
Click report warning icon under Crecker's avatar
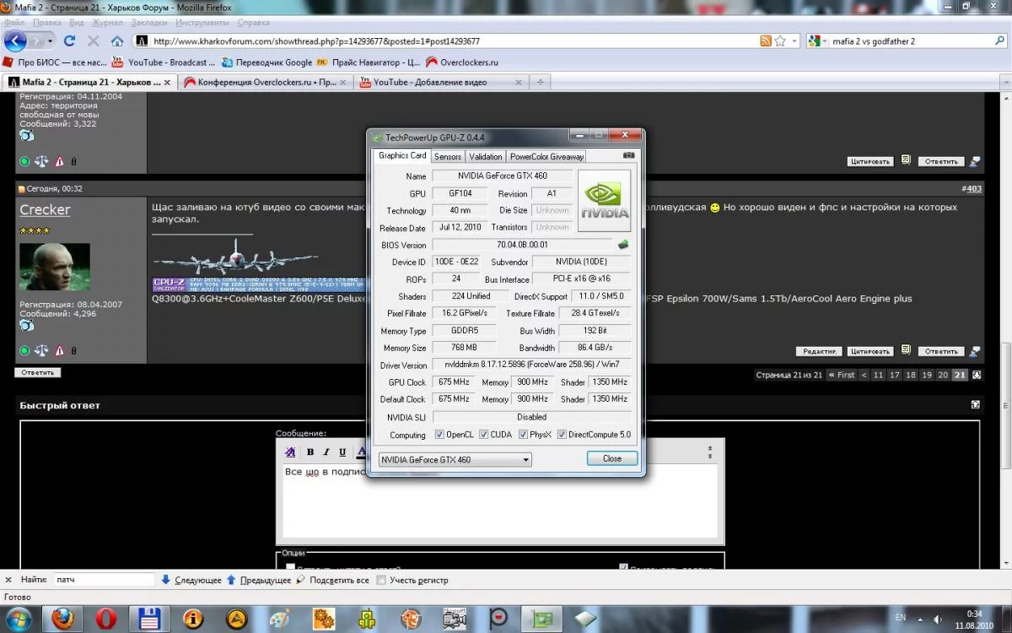[x=60, y=350]
